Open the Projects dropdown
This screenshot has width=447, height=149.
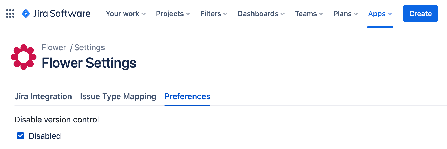[173, 14]
